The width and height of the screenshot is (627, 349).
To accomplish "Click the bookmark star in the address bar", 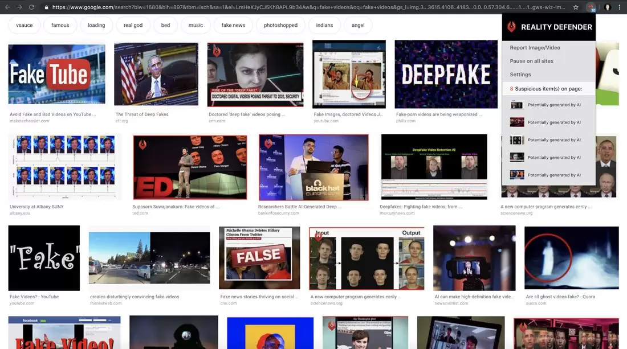I will click(576, 7).
